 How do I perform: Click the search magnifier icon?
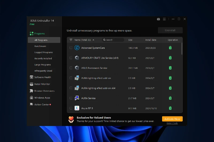point(104,40)
